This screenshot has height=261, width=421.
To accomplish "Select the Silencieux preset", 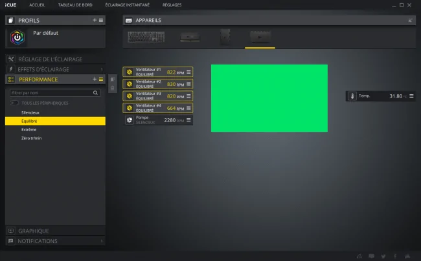I will 55,112.
